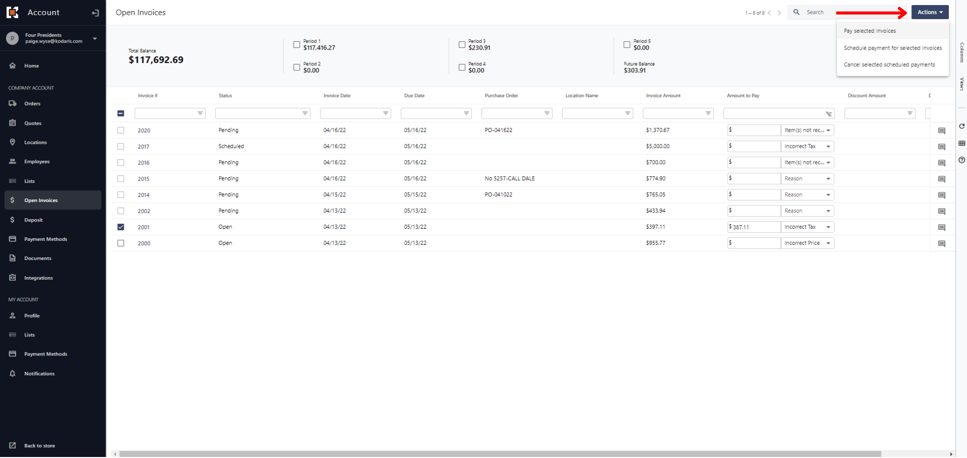
Task: Select invoice 2020 checkbox
Action: (x=121, y=130)
